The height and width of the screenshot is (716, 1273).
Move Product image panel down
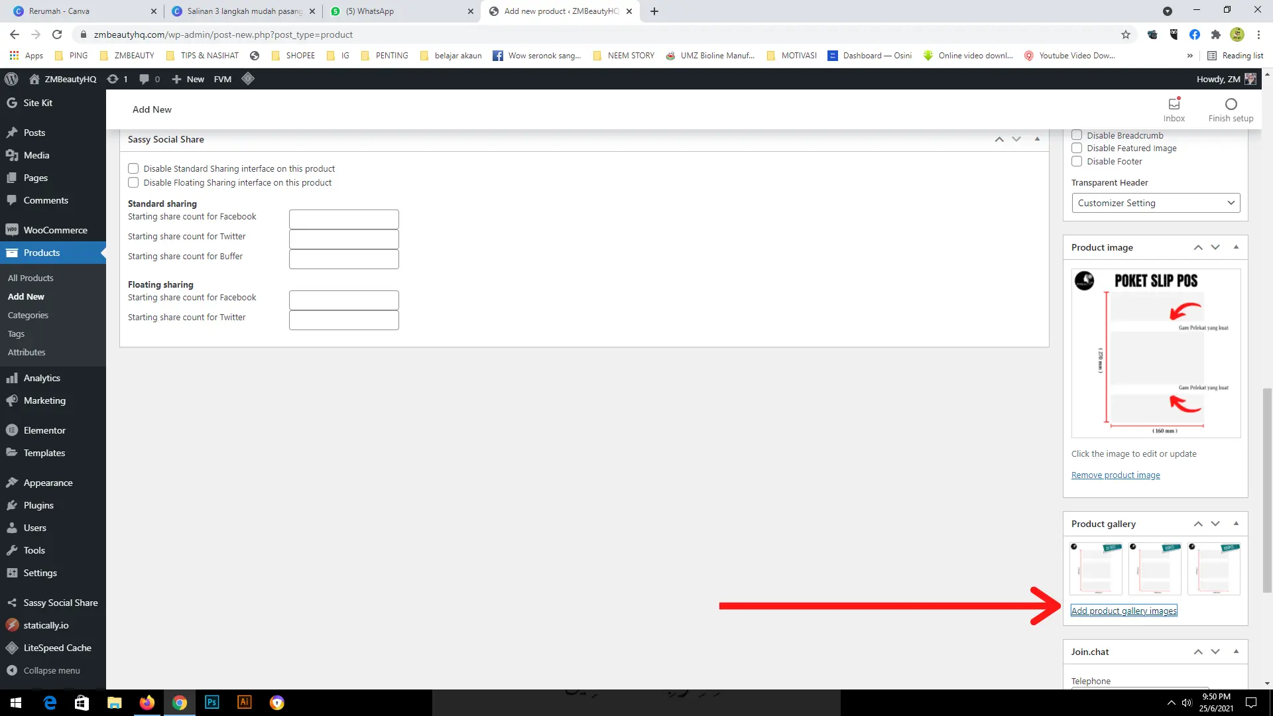point(1215,247)
